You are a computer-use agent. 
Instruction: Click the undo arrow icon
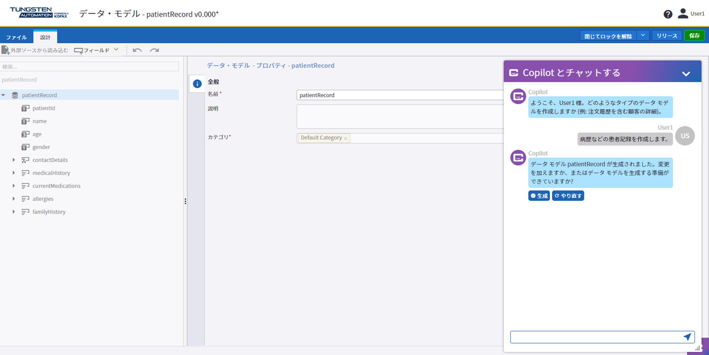[x=137, y=50]
